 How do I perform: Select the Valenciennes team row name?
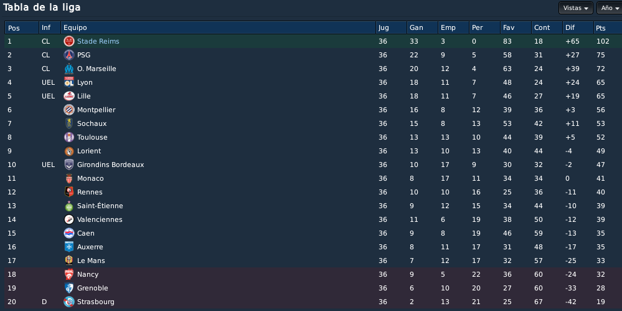[x=100, y=219]
